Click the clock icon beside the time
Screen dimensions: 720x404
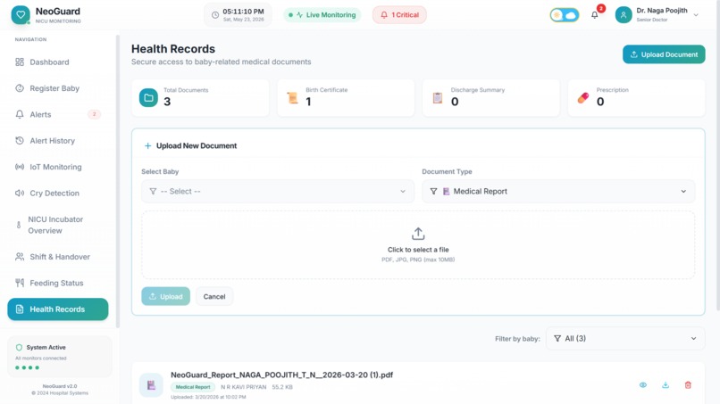coord(215,15)
